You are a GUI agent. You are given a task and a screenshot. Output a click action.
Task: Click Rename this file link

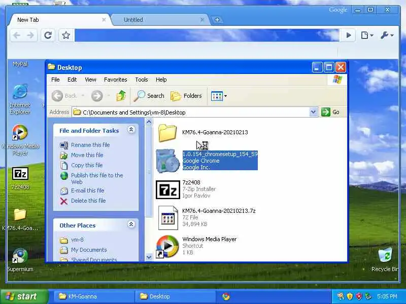90,145
